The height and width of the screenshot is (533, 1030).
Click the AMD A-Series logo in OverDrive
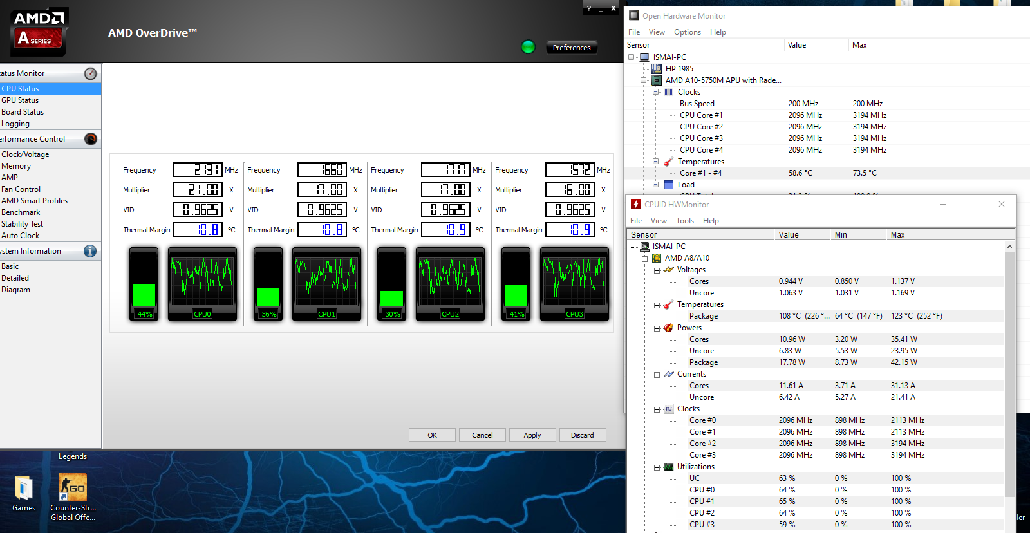tap(39, 32)
